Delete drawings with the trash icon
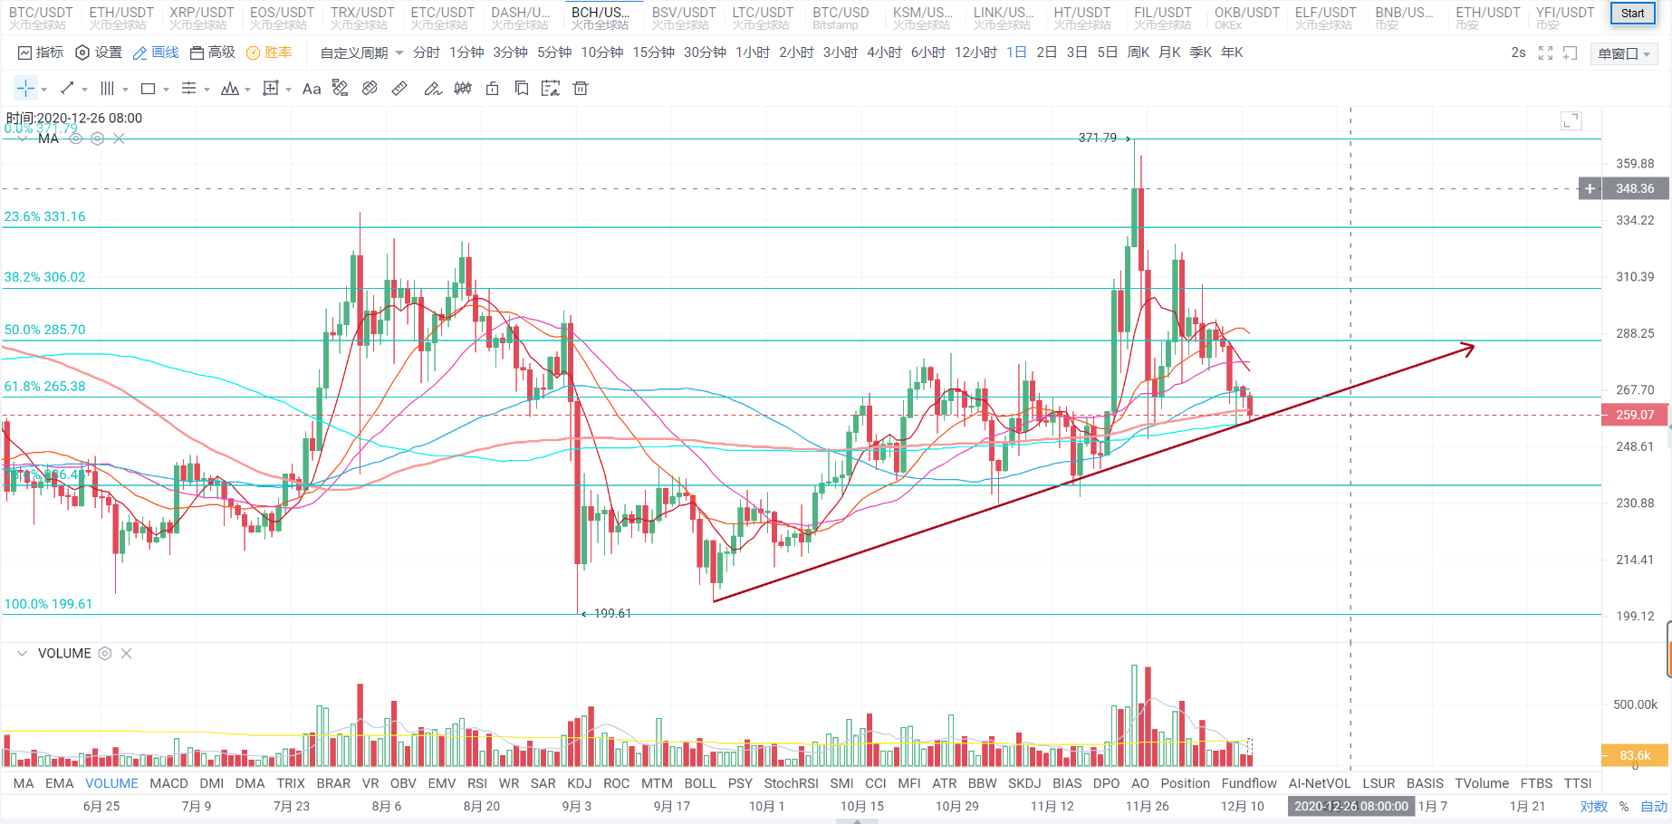 (x=581, y=88)
